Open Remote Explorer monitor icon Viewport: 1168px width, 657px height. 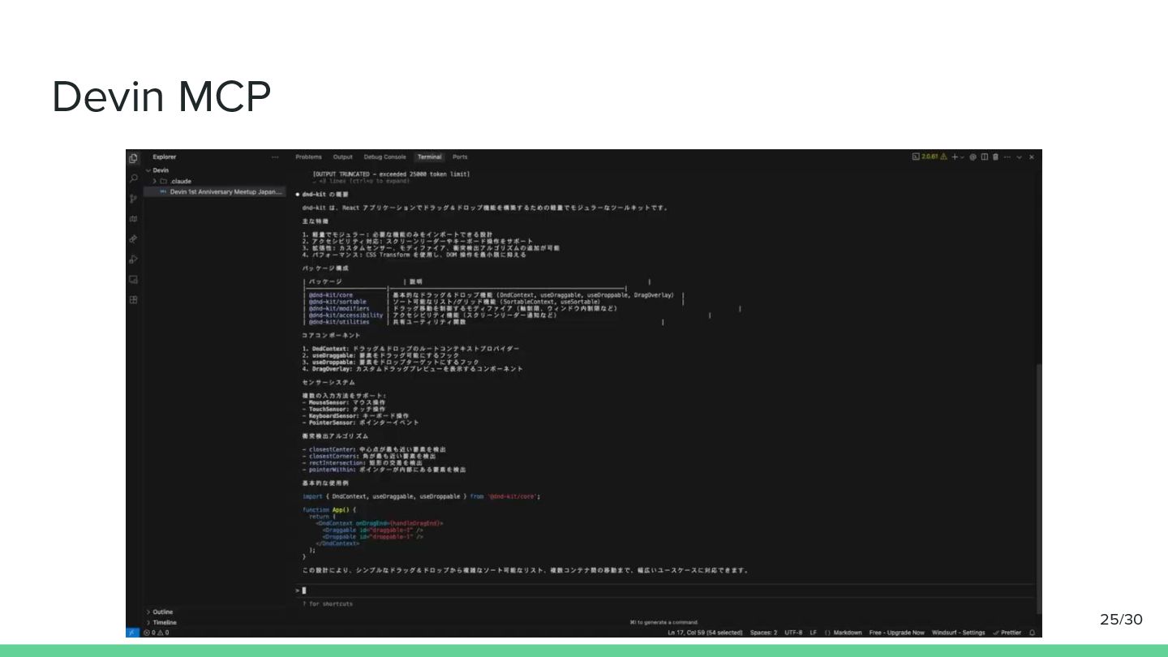point(133,280)
